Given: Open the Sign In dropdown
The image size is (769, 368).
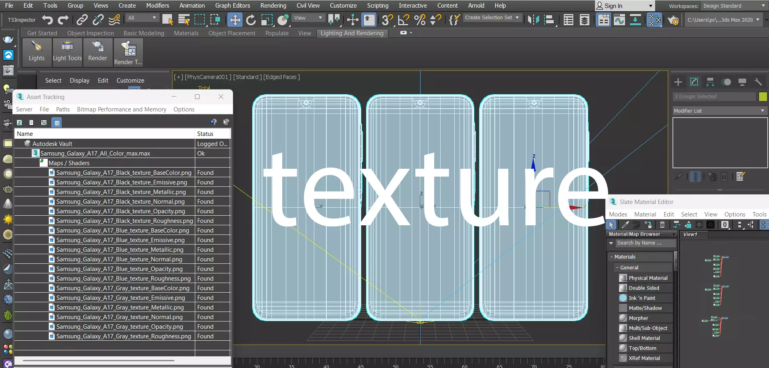Looking at the screenshot, I should click(625, 6).
